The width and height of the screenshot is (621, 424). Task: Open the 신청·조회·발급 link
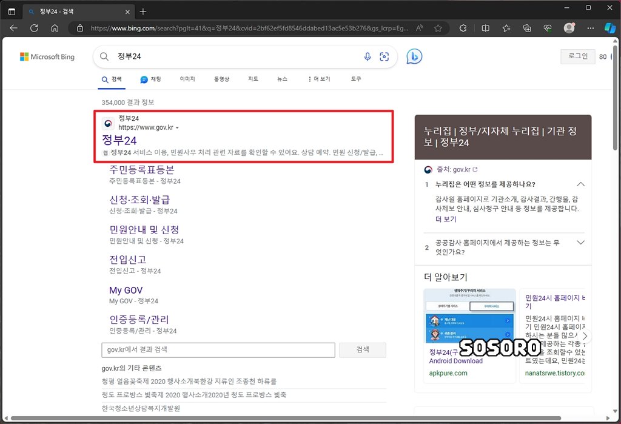click(x=139, y=200)
